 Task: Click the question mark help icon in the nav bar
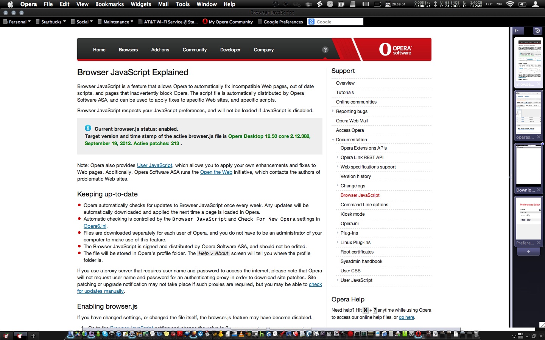click(x=325, y=49)
